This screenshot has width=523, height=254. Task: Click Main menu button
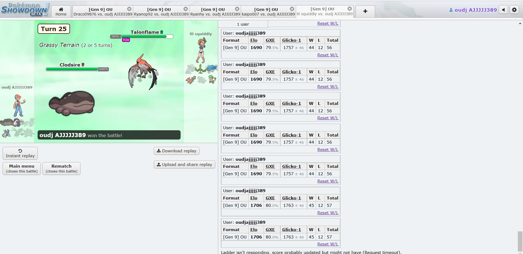coord(22,168)
